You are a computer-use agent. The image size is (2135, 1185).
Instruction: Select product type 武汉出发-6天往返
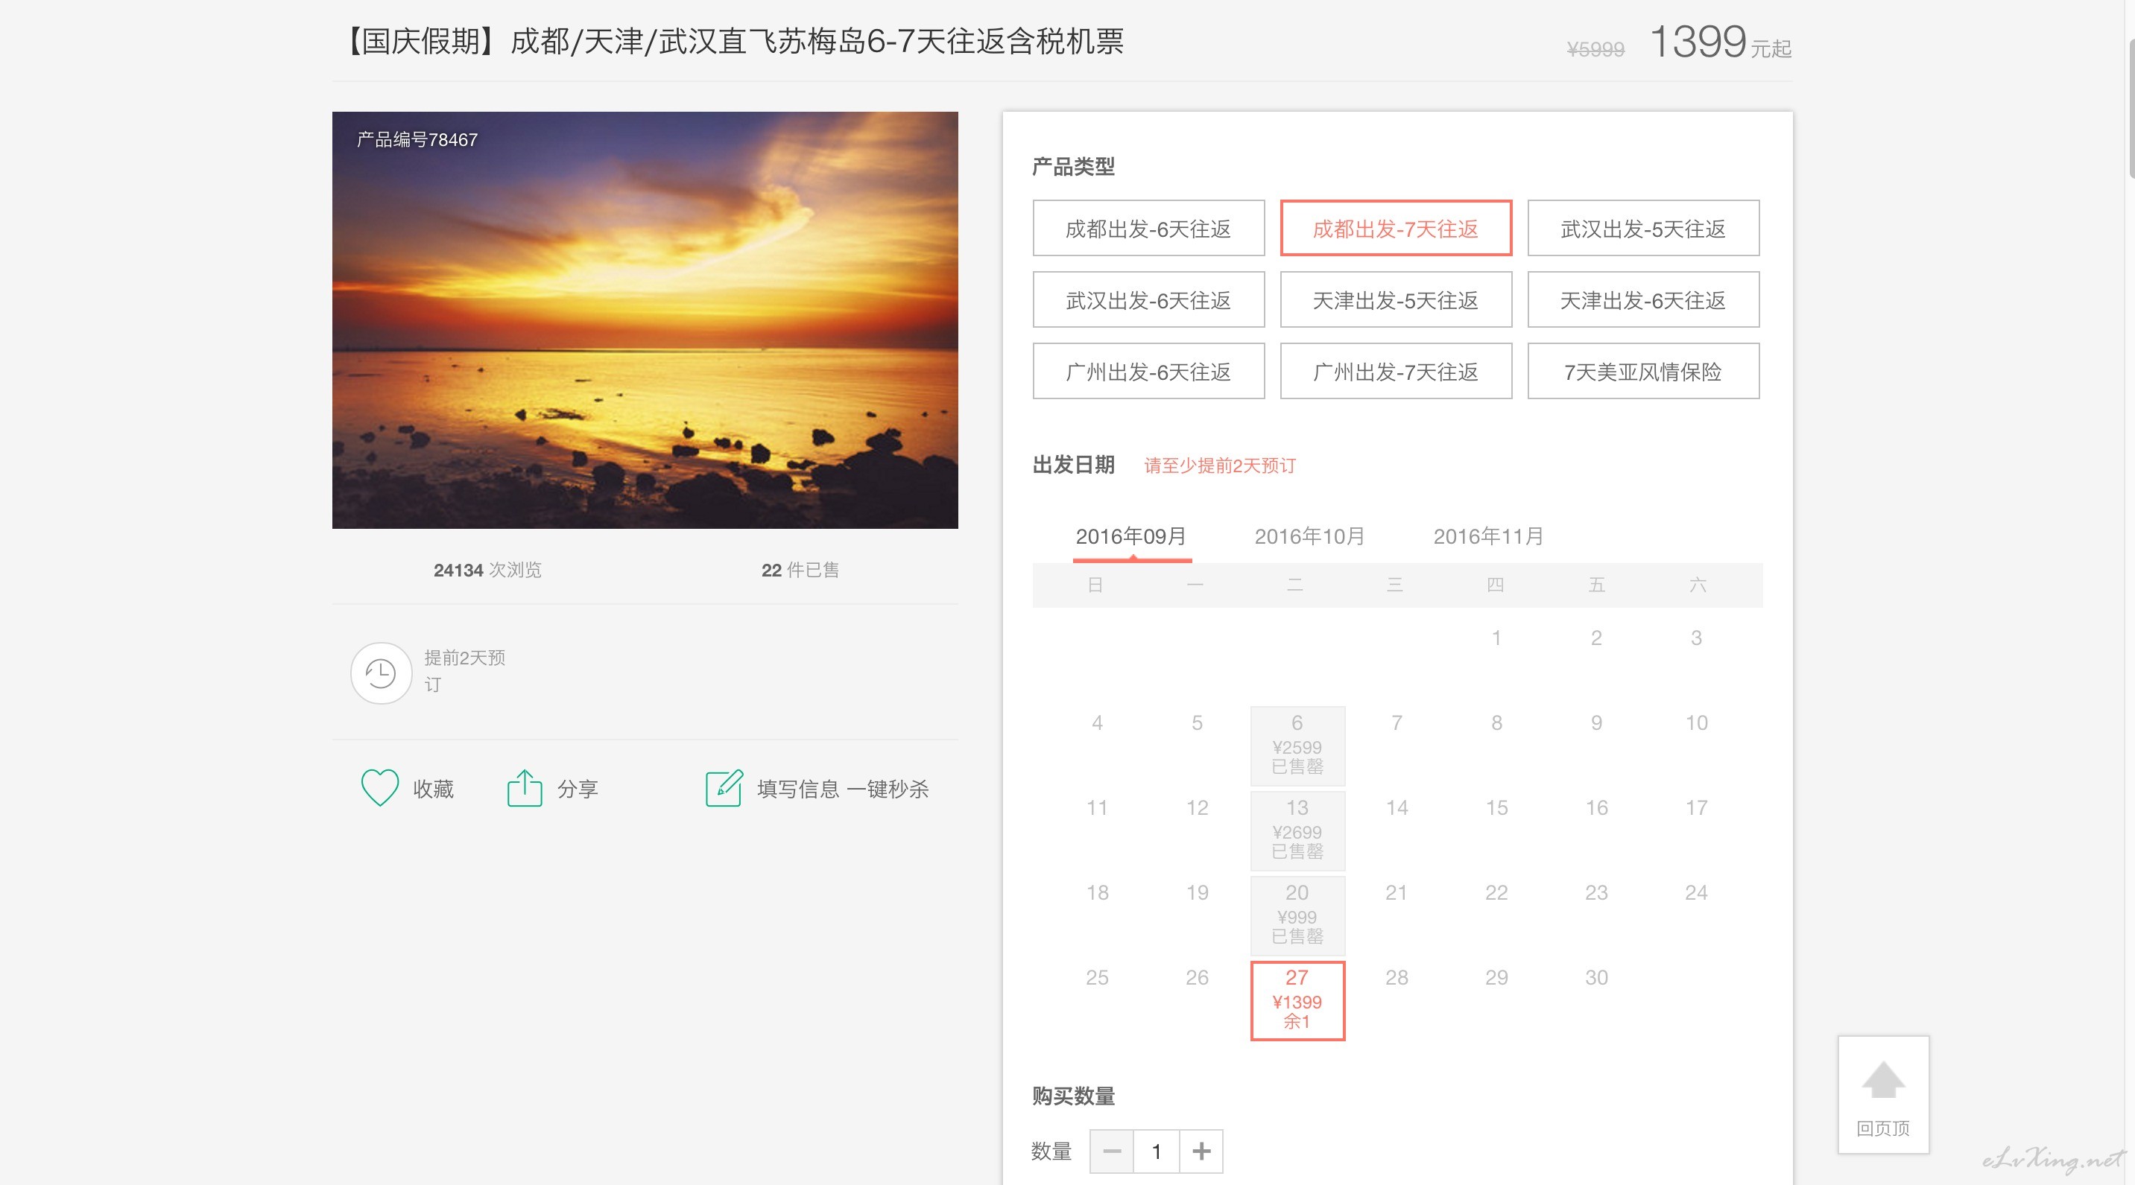(1148, 299)
